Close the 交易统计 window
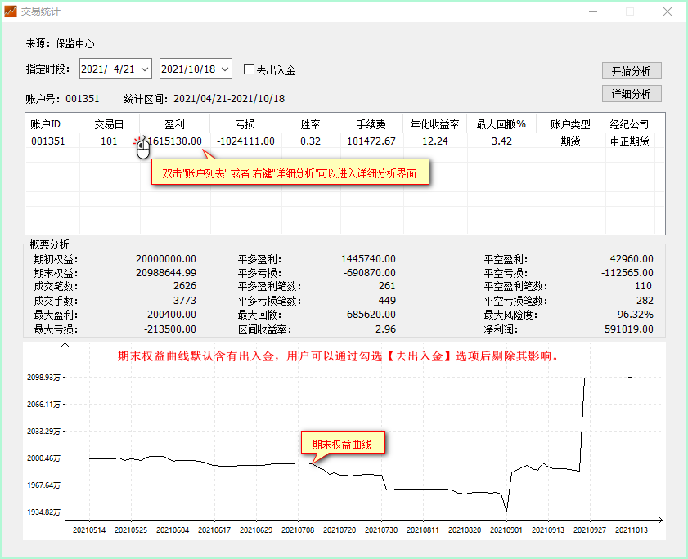 pos(668,11)
